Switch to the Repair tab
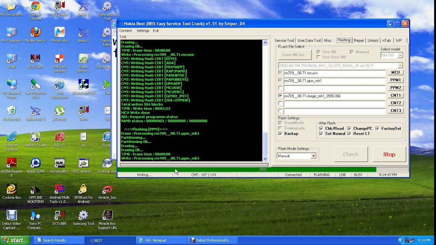 pos(359,40)
